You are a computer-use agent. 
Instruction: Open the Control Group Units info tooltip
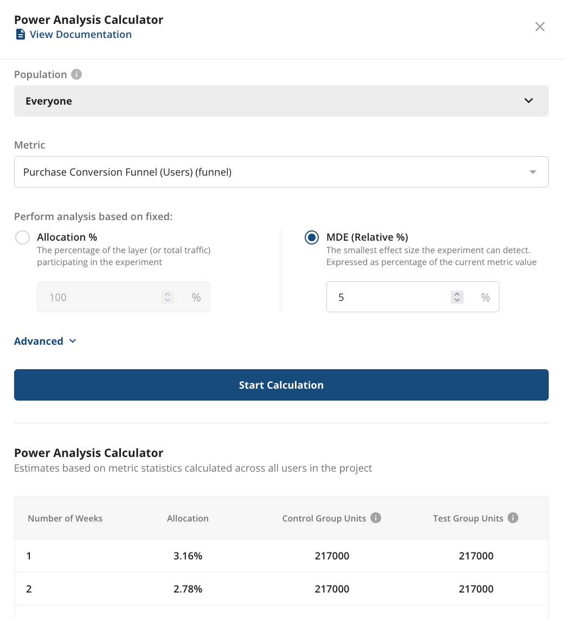pos(376,518)
